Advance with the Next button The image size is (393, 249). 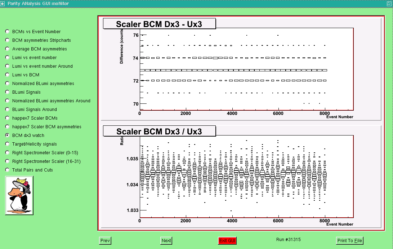pyautogui.click(x=166, y=241)
